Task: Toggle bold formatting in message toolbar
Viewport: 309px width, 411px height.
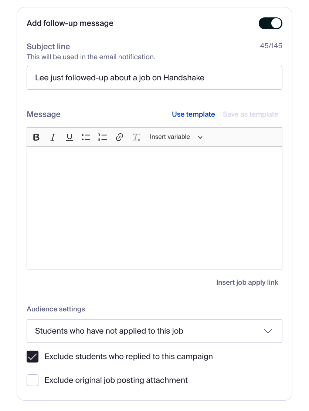Action: [36, 137]
